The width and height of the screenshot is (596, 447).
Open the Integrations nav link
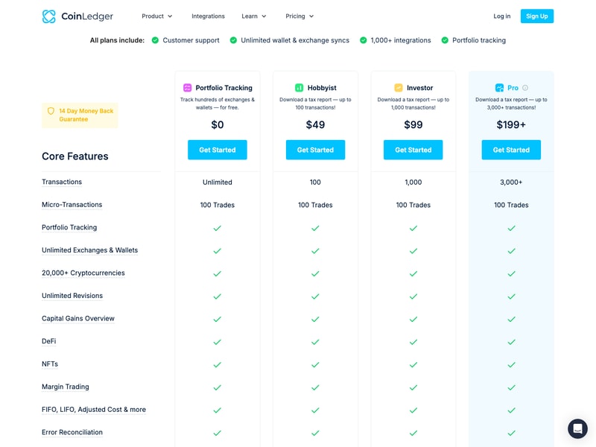[x=208, y=16]
